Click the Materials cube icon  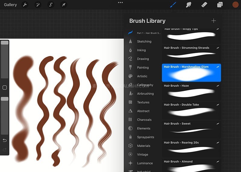click(130, 145)
